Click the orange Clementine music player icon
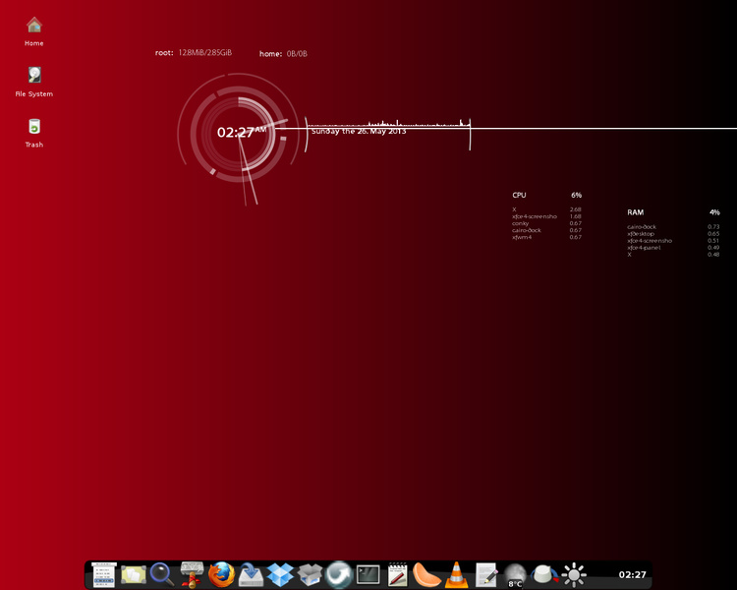Viewport: 737px width, 590px height. [426, 574]
